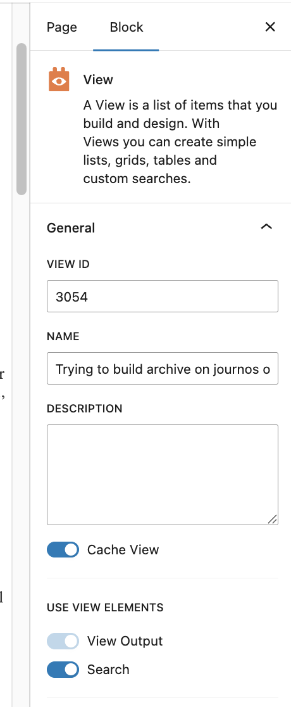Click the General panel heading

click(x=71, y=227)
